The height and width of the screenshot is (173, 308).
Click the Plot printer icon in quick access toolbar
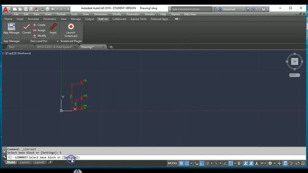pos(47,9)
